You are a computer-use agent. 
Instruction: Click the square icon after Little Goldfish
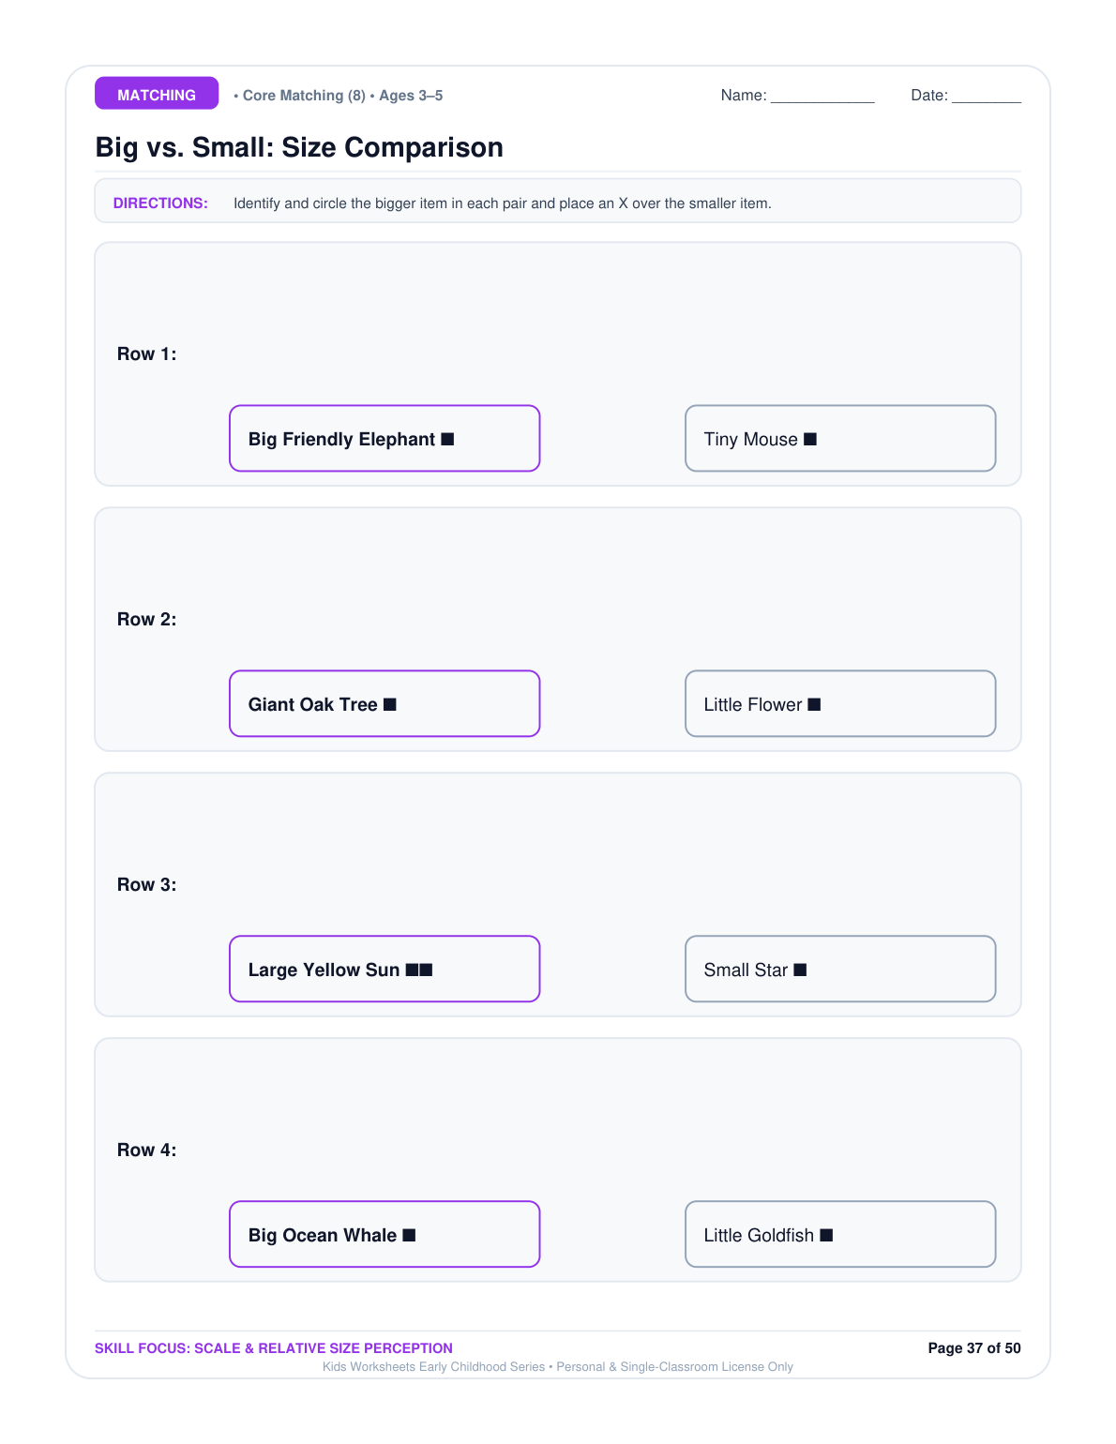coord(826,1235)
